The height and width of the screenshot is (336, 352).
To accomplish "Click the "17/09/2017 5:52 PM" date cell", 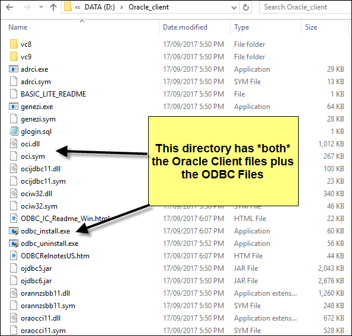I will (x=193, y=244).
